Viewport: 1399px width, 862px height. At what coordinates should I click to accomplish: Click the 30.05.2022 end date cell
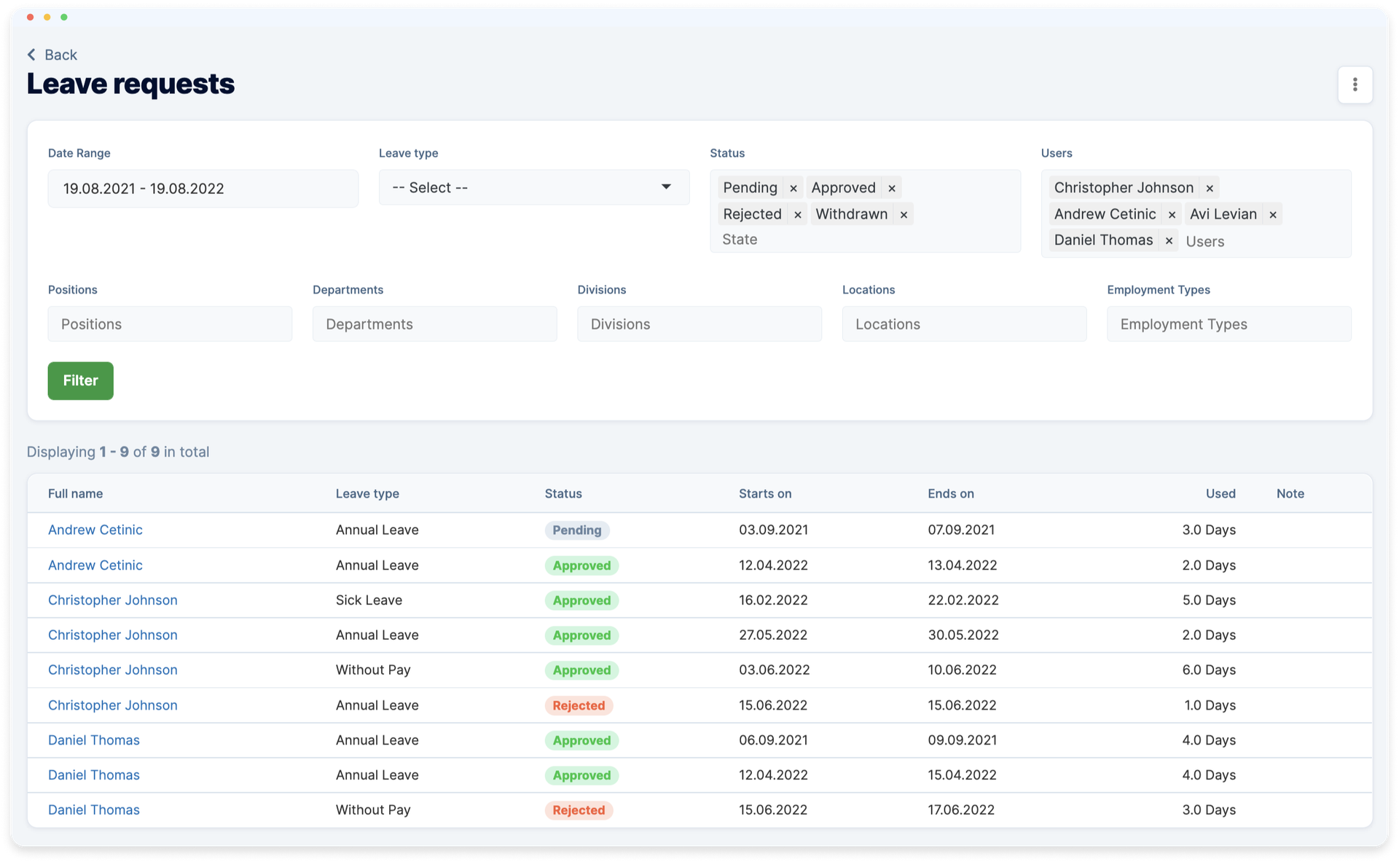point(963,635)
